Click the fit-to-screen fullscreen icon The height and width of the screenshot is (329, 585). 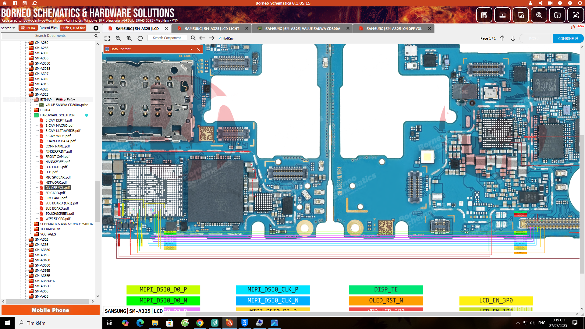[107, 38]
